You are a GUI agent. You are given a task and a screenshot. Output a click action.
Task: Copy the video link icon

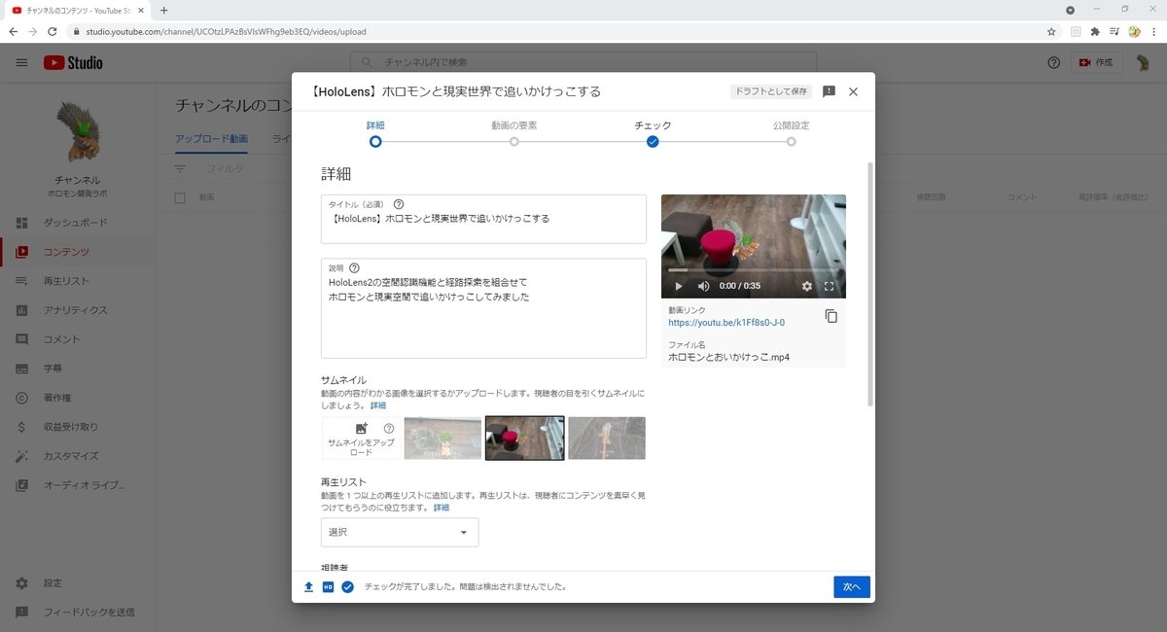click(831, 316)
